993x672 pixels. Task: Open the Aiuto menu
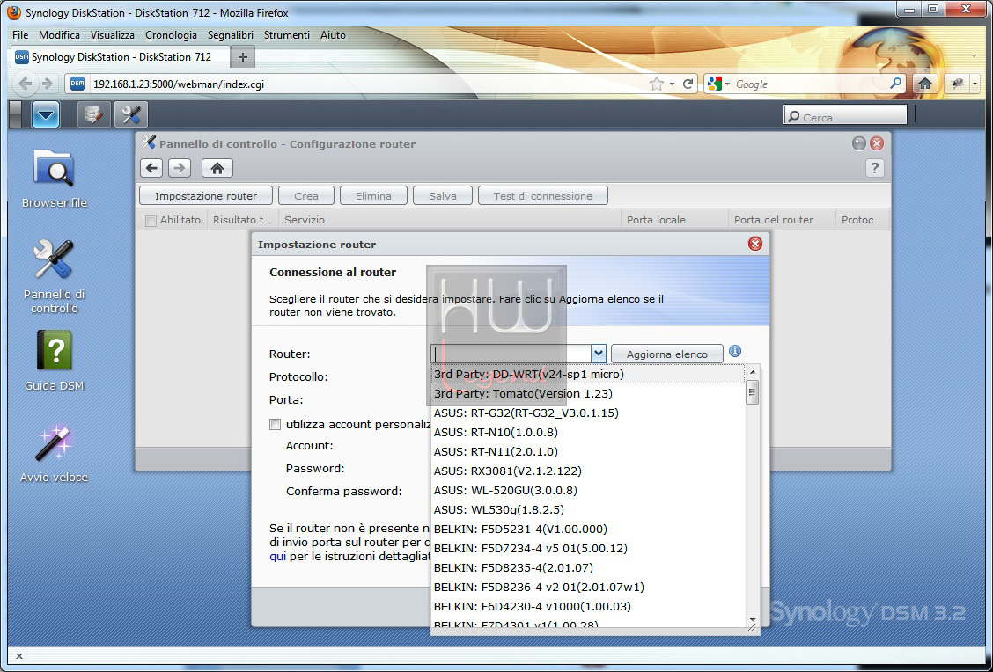point(333,35)
